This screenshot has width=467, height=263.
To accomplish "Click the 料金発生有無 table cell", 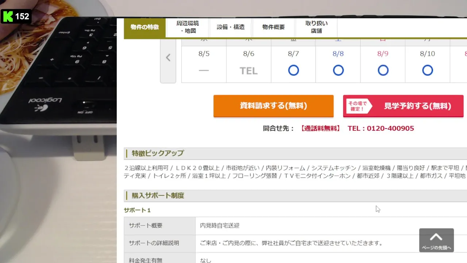I will [160, 258].
